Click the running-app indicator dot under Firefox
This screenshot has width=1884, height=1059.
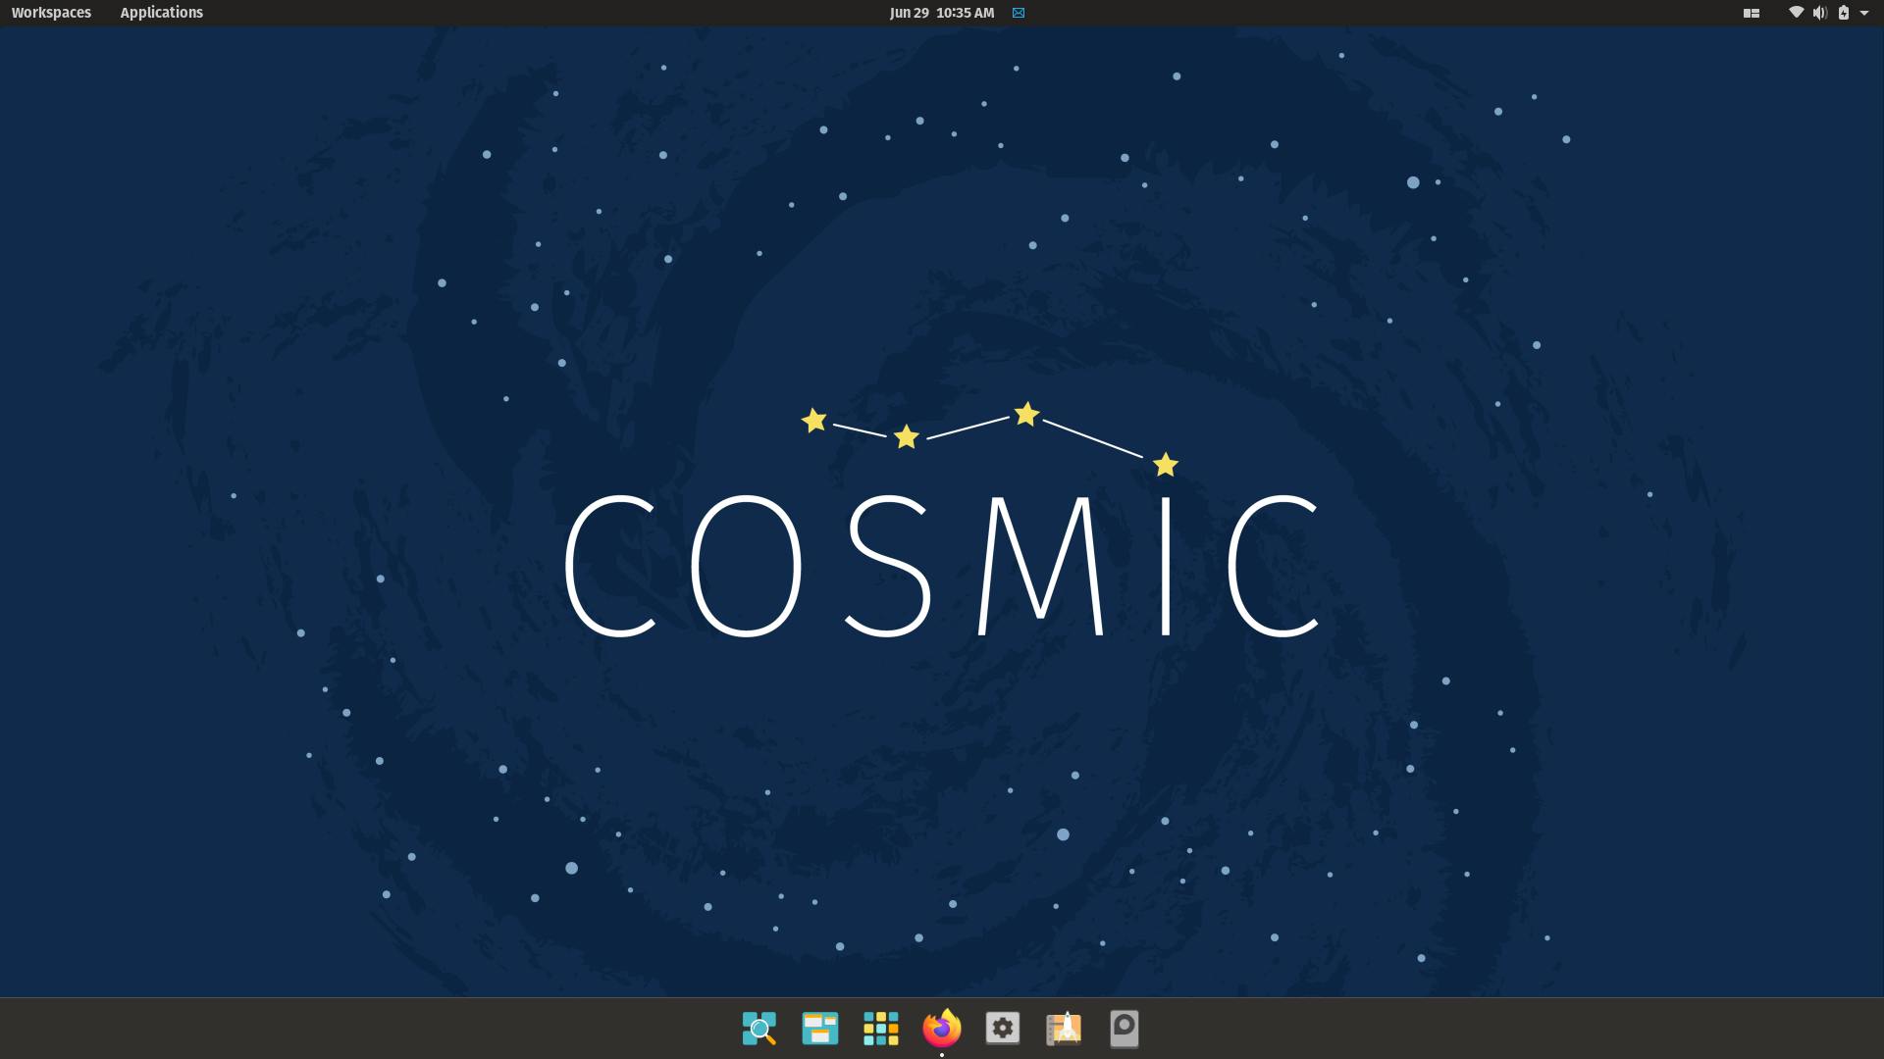click(941, 1054)
